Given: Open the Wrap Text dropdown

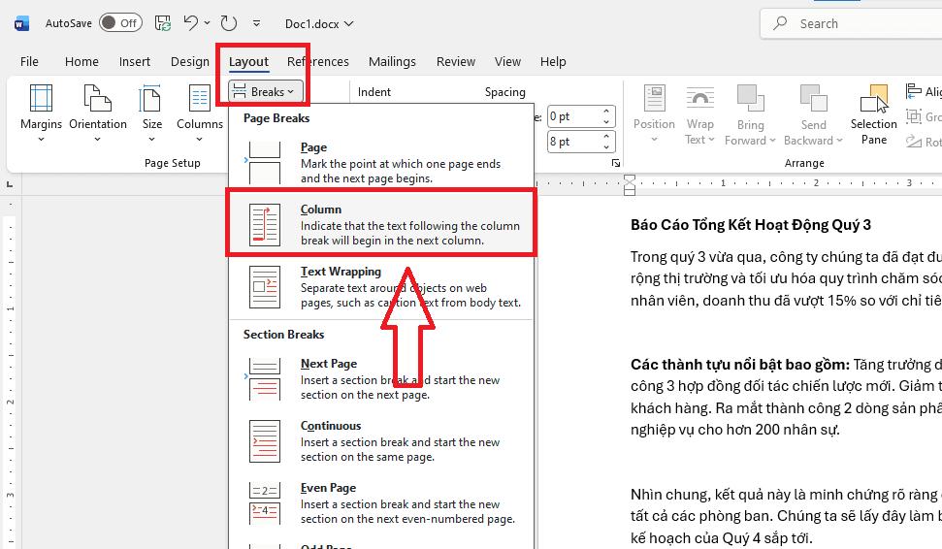Looking at the screenshot, I should tap(699, 114).
